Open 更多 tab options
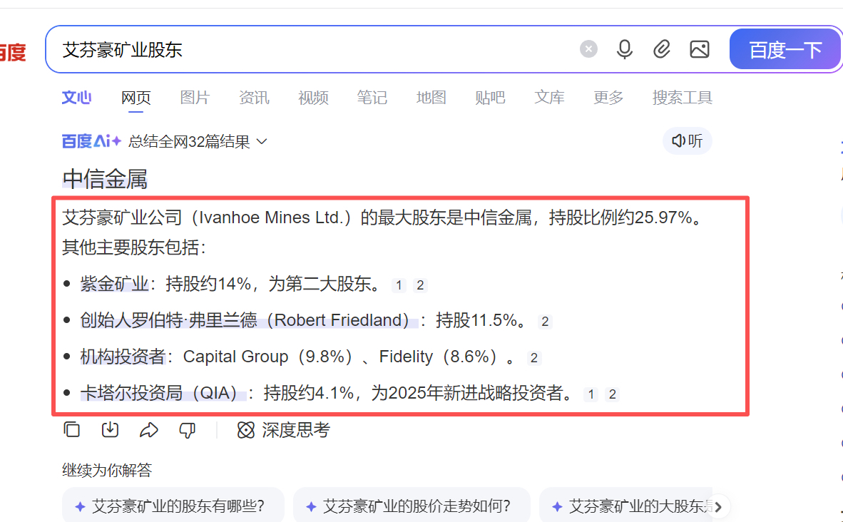 pyautogui.click(x=608, y=97)
